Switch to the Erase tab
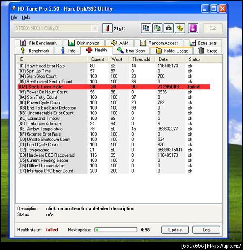The height and width of the screenshot is (250, 243). [x=208, y=51]
